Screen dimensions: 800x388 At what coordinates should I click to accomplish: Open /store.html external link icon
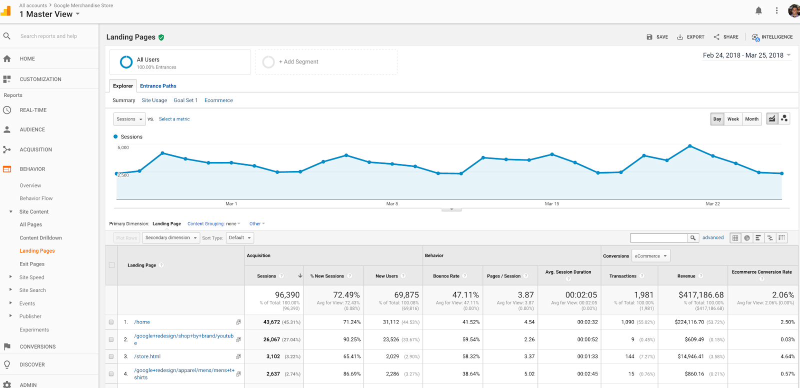coord(238,356)
